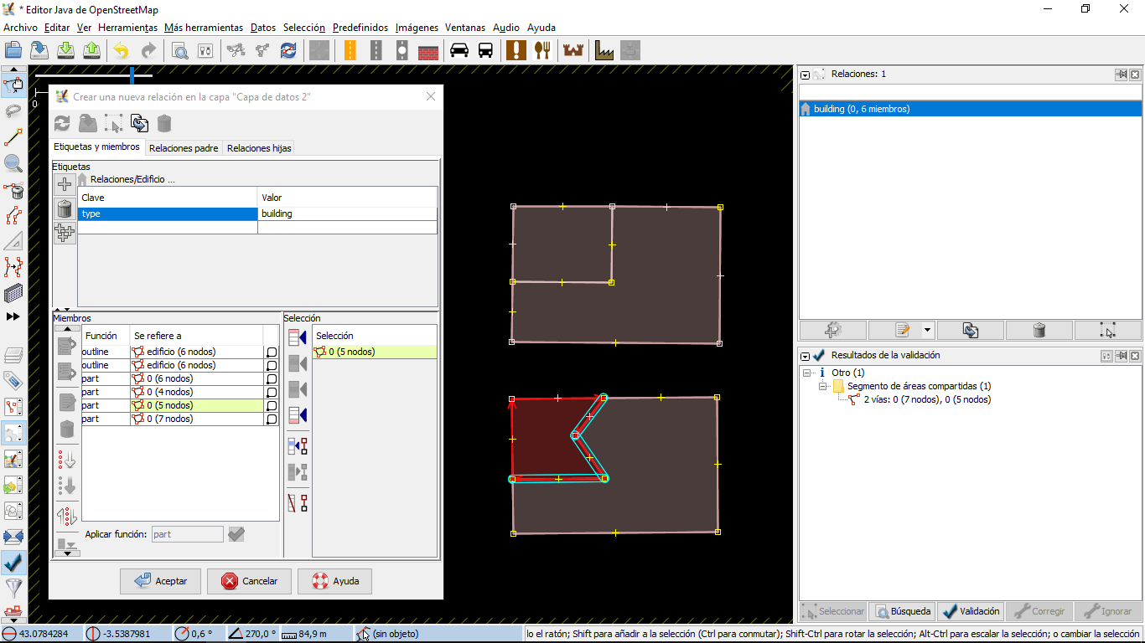Toggle the tags panel button in left sidebar
This screenshot has height=643, width=1145.
13,381
